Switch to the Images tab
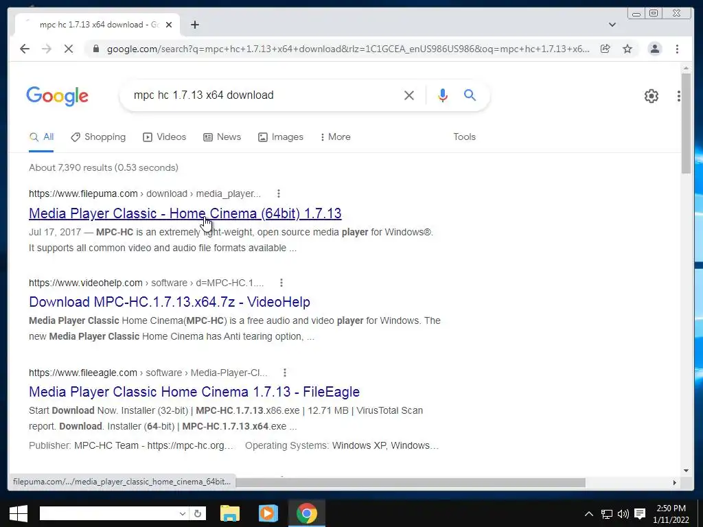 [x=281, y=137]
